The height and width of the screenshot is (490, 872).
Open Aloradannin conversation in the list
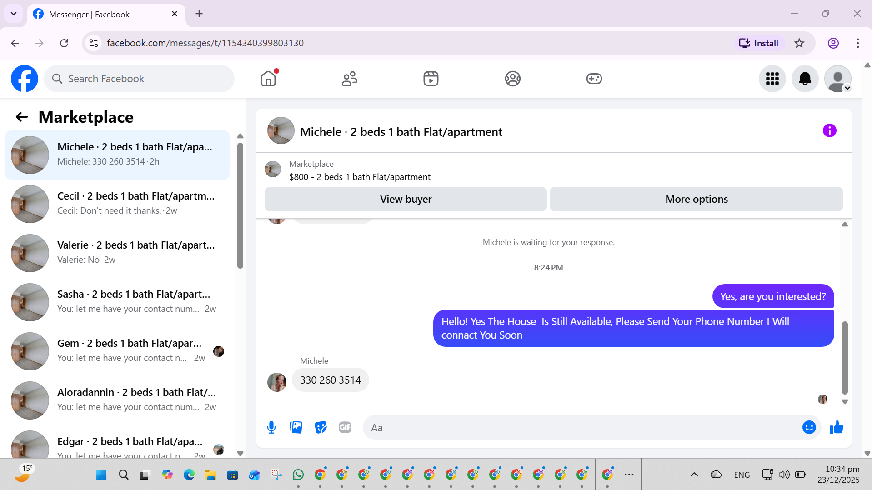pyautogui.click(x=117, y=400)
